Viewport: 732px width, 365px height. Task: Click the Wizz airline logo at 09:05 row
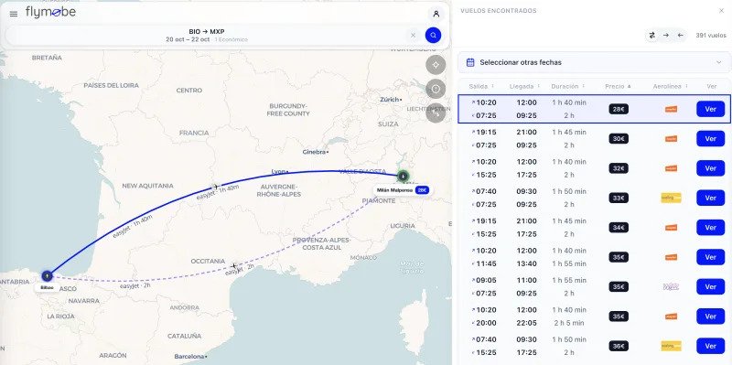point(671,286)
